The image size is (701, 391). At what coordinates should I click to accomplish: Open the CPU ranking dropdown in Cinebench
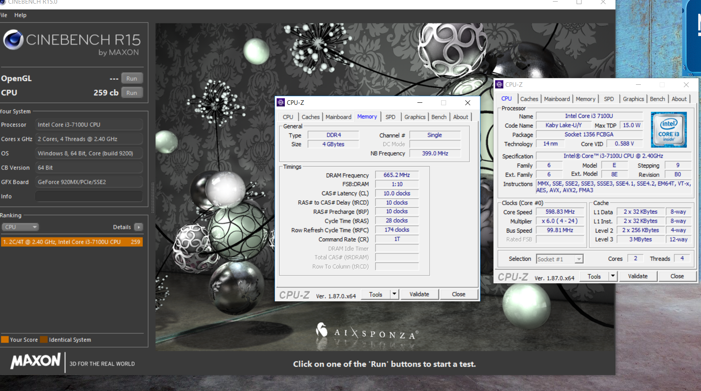coord(20,227)
